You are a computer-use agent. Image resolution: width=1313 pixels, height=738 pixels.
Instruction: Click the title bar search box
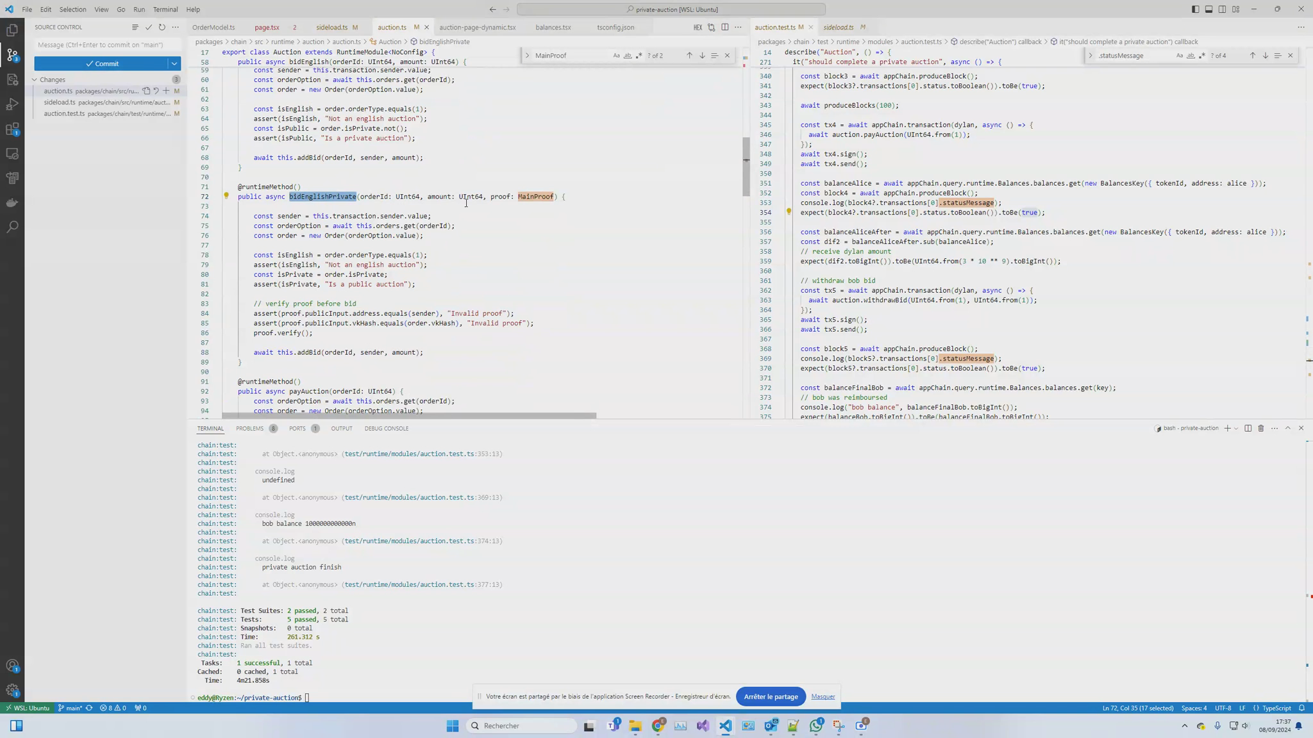671,10
